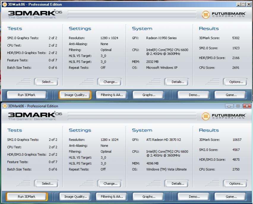Click the 3DMark06 title bar icon in the Radeon X1950 window
253x204 pixels.
click(x=5, y=4)
